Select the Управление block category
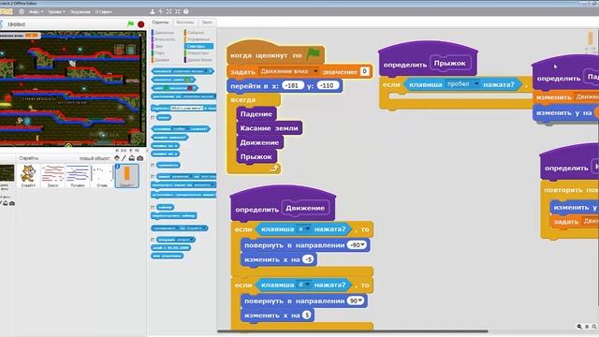Screen dimensions: 599x337 198,39
